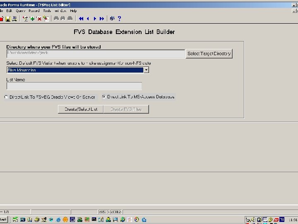Click the volume speaker tray icon
The width and height of the screenshot is (298, 224).
[253, 219]
